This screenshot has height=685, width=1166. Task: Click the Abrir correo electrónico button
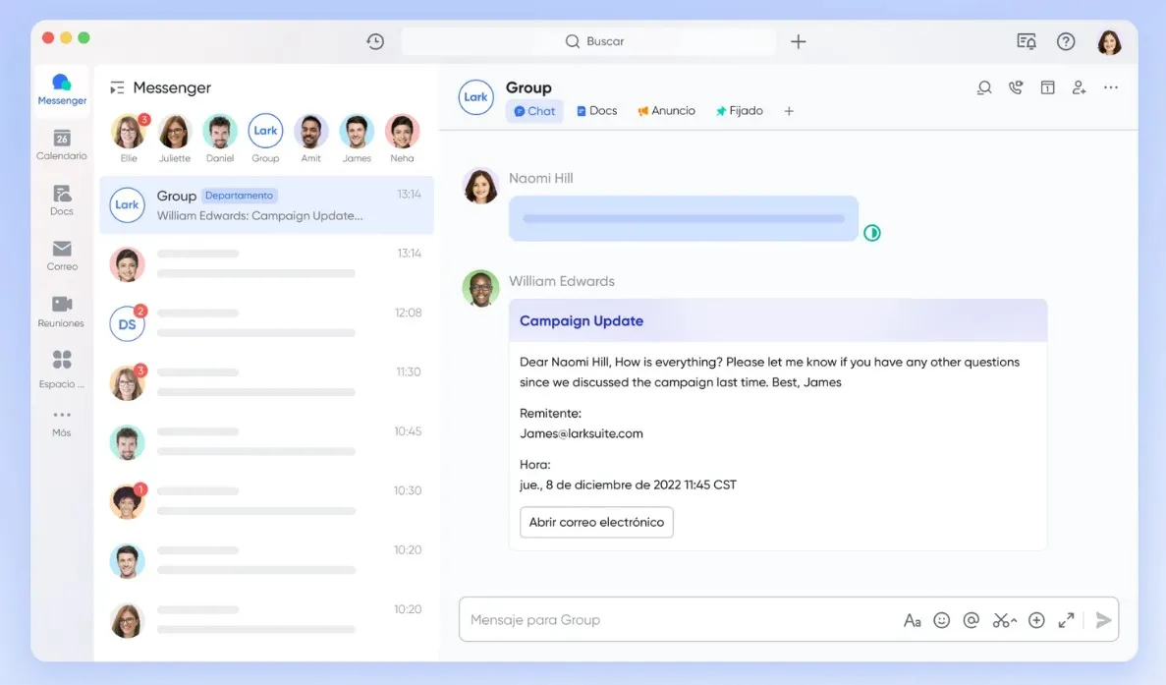pos(596,522)
